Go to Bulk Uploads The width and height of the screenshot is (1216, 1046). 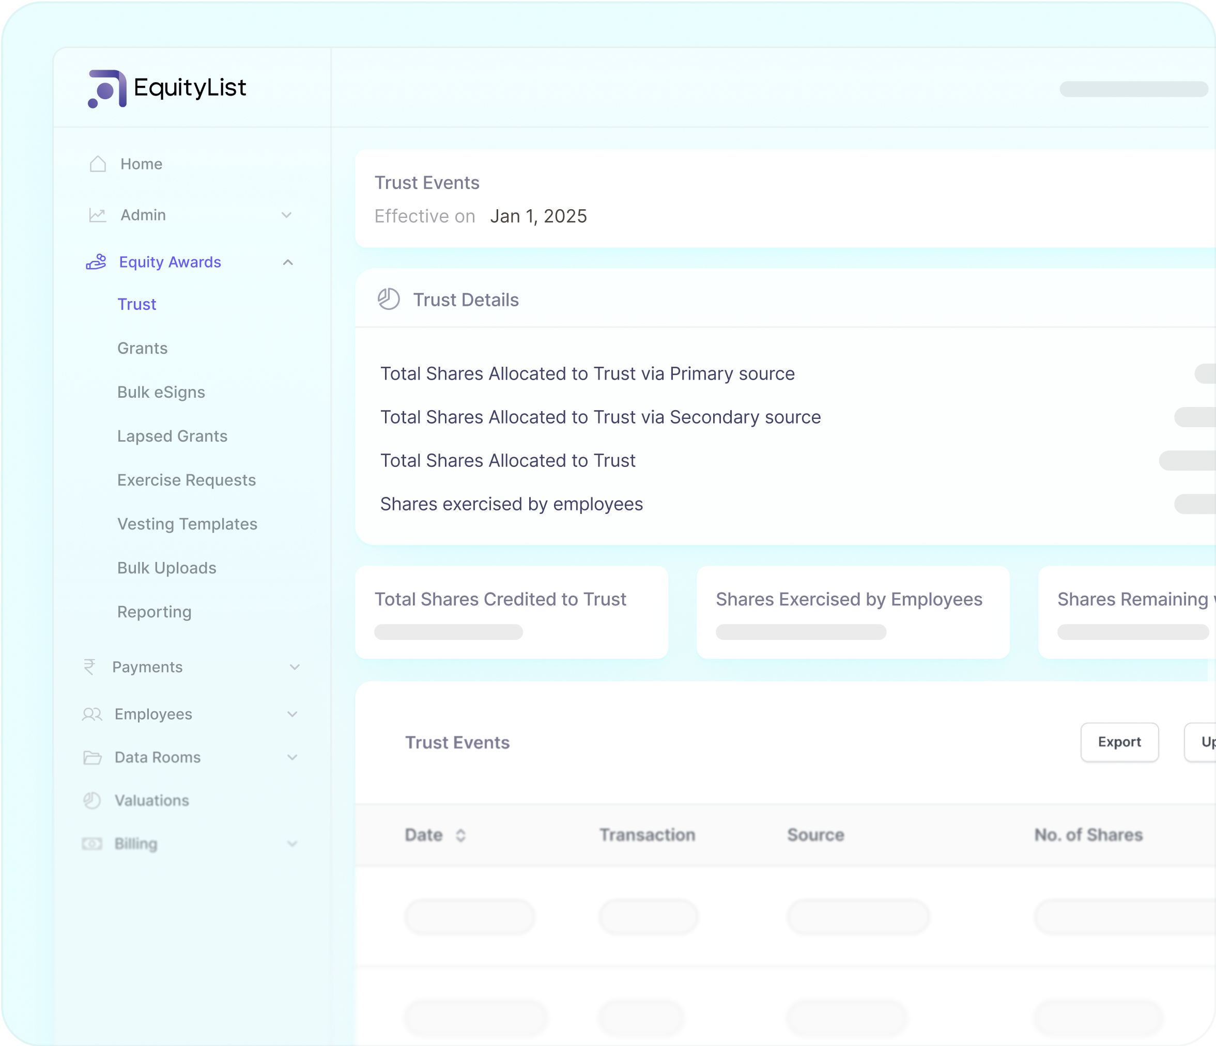(x=167, y=568)
